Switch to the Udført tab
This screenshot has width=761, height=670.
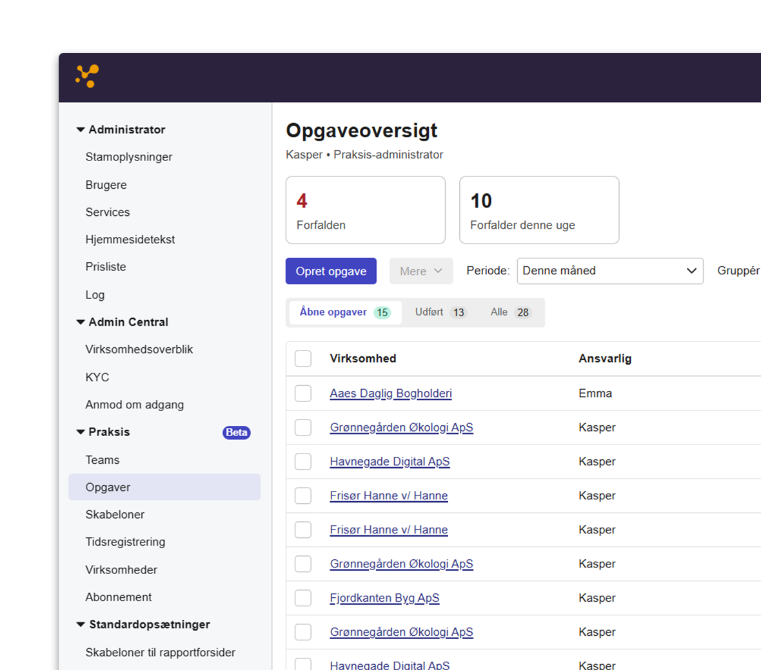click(x=440, y=312)
